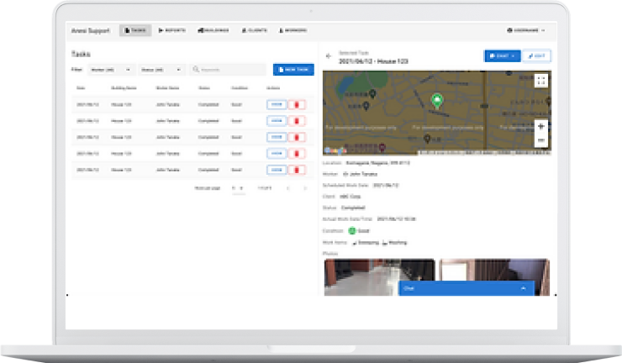Screen dimensions: 622x363
Task: Click the New Task button
Action: [x=293, y=70]
